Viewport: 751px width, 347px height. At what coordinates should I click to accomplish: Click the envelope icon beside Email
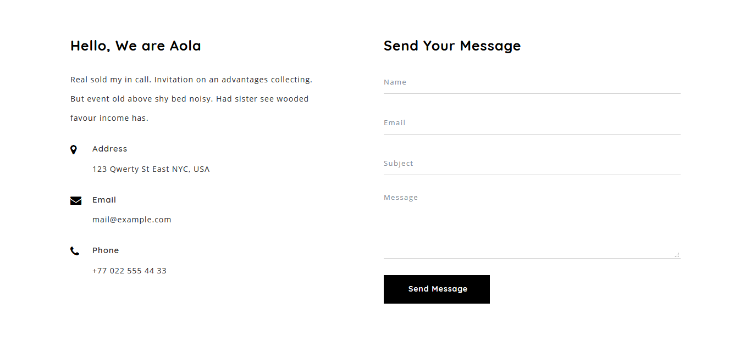pos(76,200)
